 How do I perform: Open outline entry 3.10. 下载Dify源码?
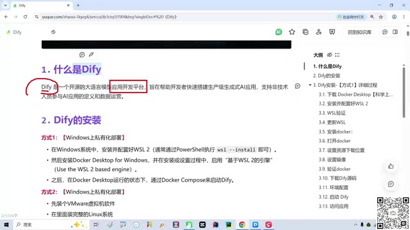point(338,178)
